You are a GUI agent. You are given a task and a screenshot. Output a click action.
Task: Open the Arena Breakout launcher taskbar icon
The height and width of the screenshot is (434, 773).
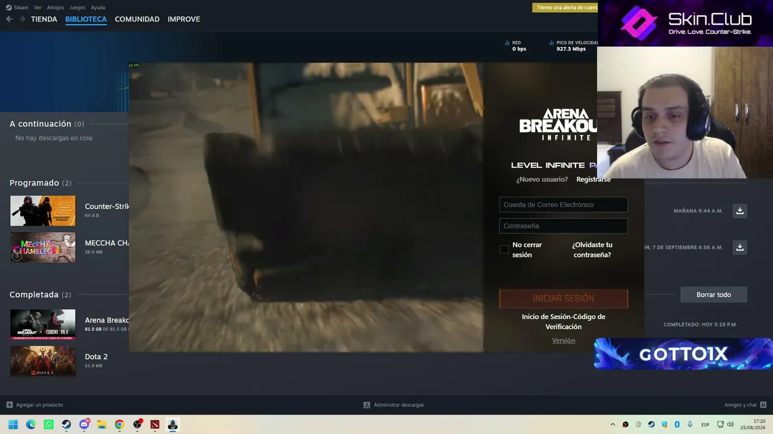(x=173, y=424)
